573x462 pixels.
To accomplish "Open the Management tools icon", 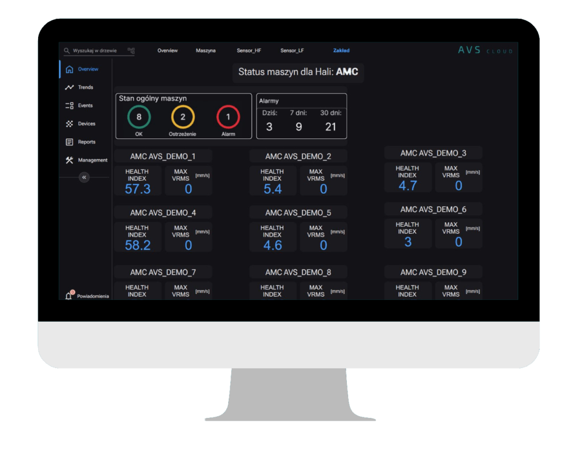I will (69, 160).
